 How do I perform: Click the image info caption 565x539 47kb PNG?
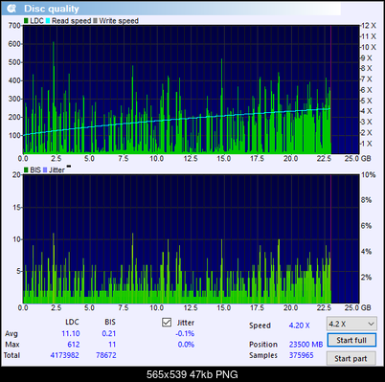(192, 374)
